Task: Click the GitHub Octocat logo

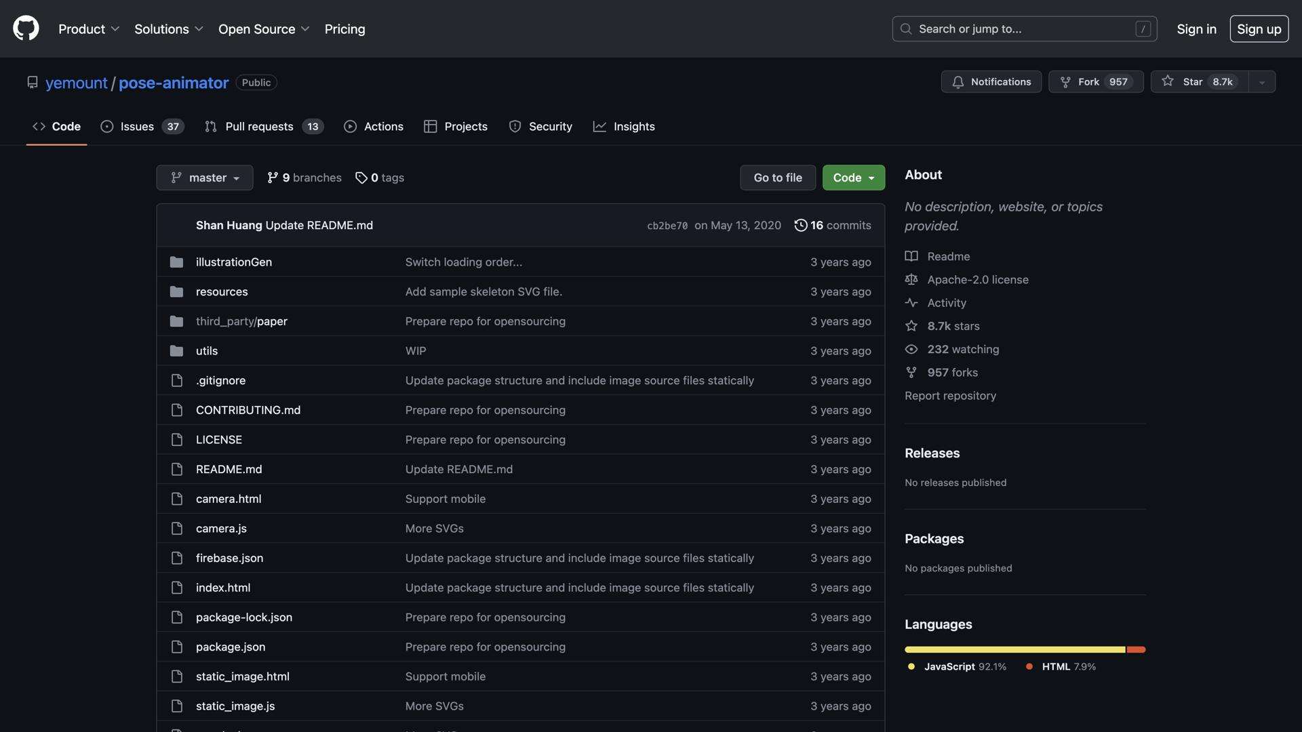Action: (x=26, y=28)
